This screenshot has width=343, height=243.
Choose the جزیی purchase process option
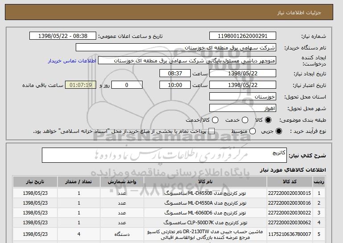[x=279, y=131]
